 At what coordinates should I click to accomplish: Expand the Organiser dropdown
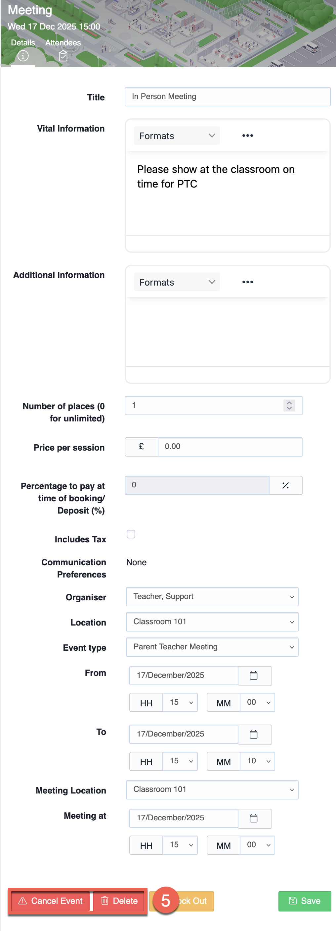(212, 597)
